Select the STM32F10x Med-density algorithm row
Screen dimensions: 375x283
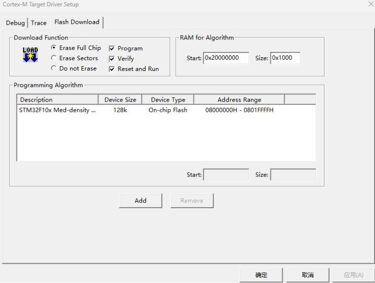pos(166,110)
